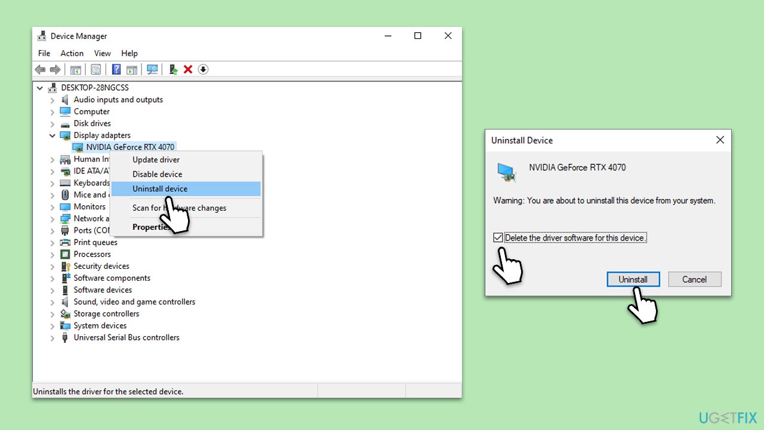Click the Sound, video and game controllers icon
This screenshot has width=764, height=430.
65,302
